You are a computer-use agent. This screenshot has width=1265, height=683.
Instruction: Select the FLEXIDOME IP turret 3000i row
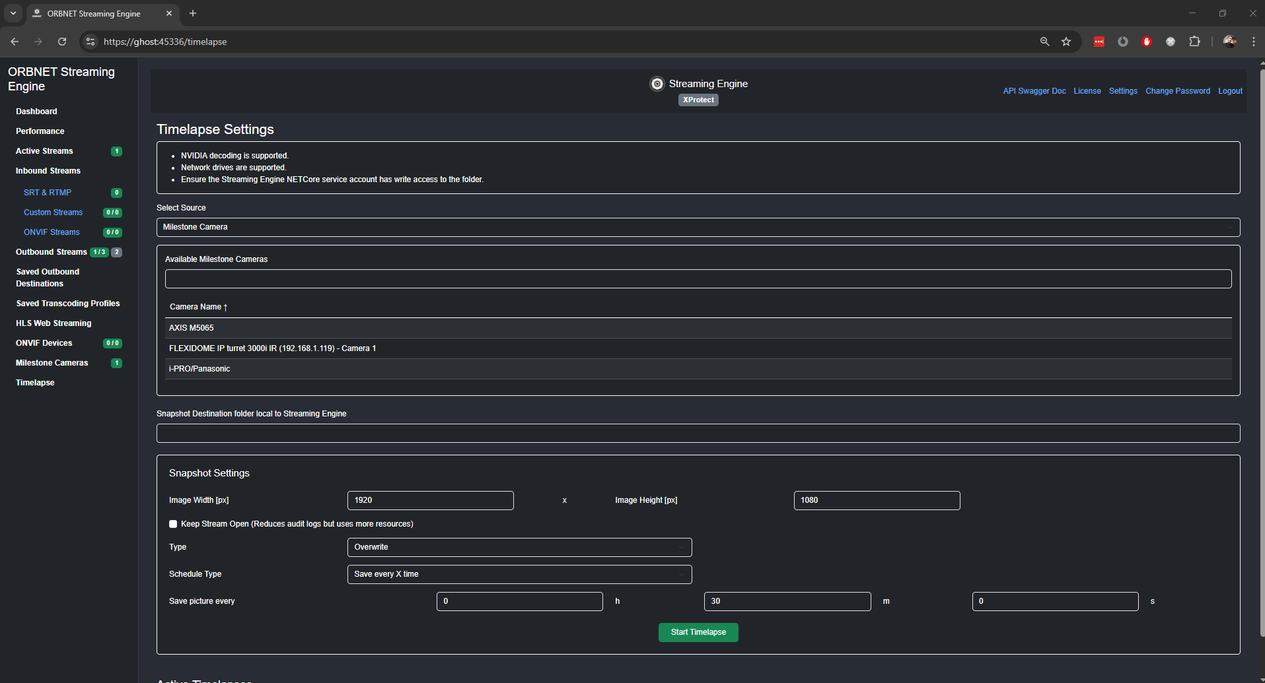[698, 348]
